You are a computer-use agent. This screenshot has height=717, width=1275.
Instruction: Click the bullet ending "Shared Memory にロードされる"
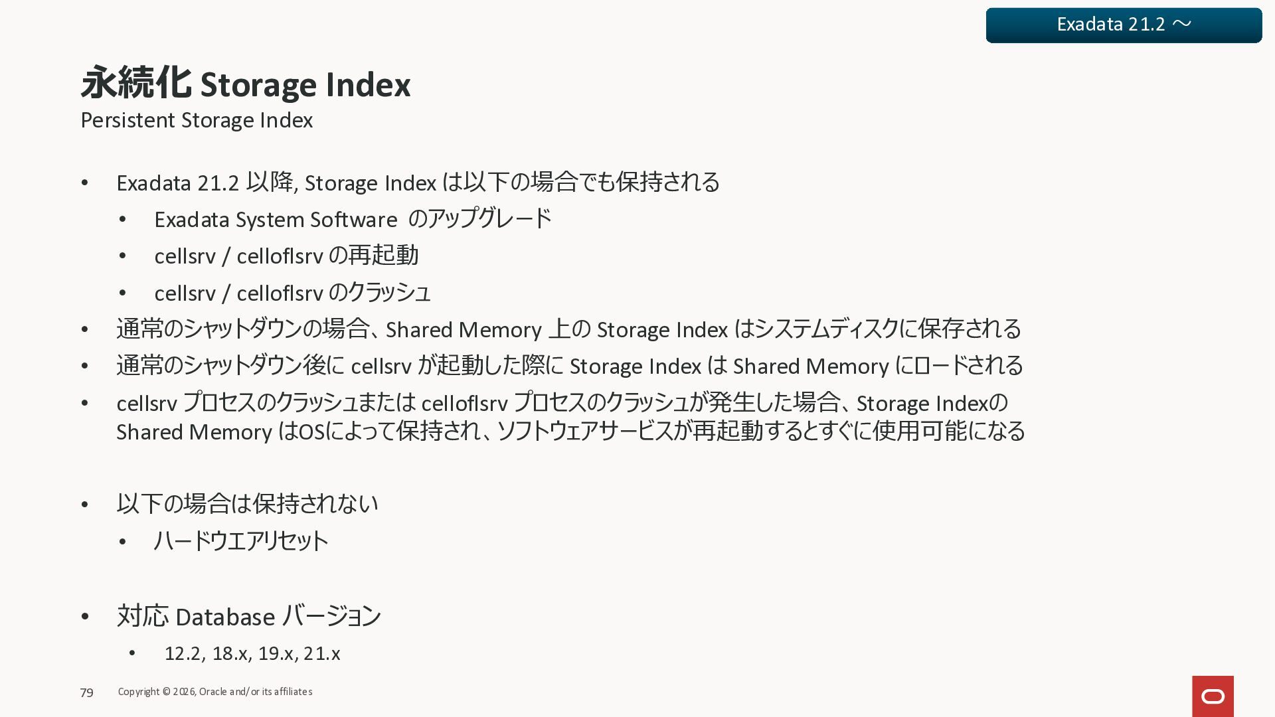click(569, 366)
